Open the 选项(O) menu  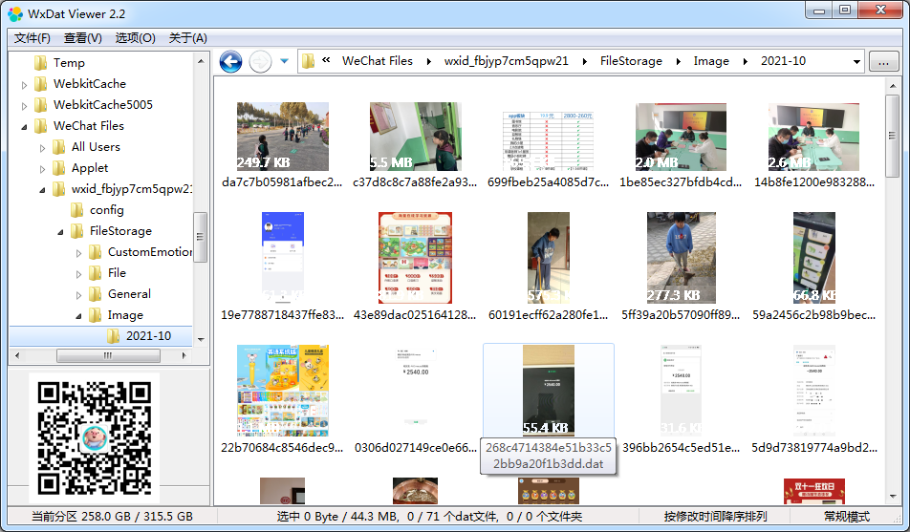tap(135, 38)
